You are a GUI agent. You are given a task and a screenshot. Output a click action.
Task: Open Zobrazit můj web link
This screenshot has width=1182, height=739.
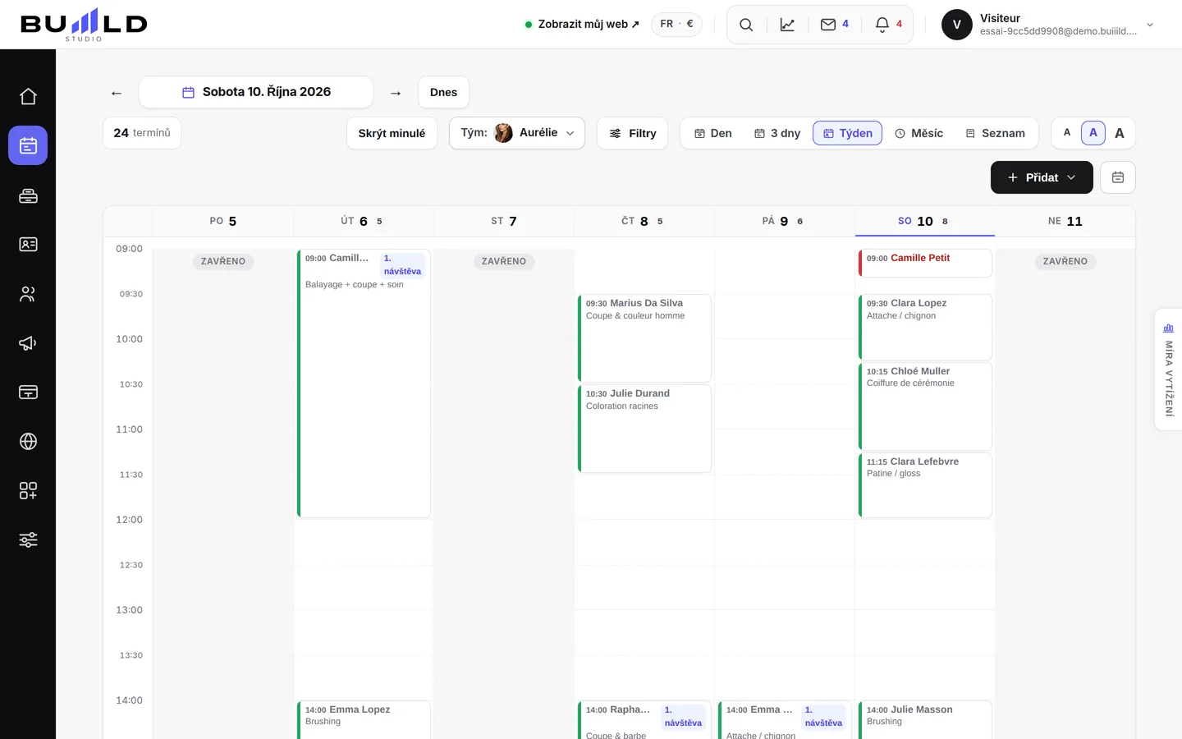click(x=582, y=25)
